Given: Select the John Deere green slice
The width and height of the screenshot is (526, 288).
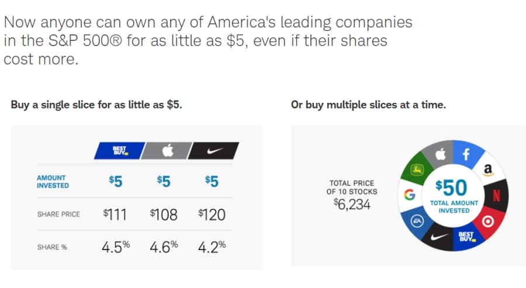Looking at the screenshot, I should point(417,170).
